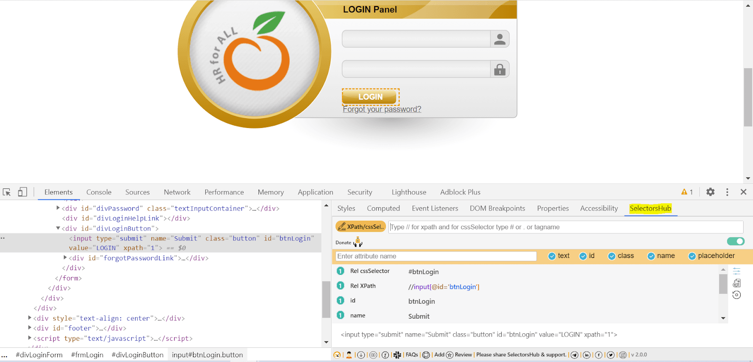753x362 pixels.
Task: Click the sliders settings icon in SelectorsHub
Action: pyautogui.click(x=737, y=271)
